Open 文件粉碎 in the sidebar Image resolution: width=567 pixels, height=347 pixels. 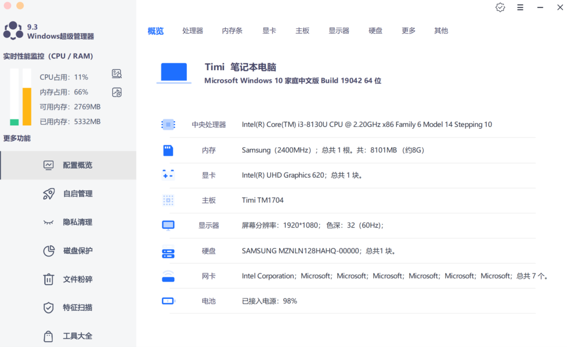[x=68, y=279]
